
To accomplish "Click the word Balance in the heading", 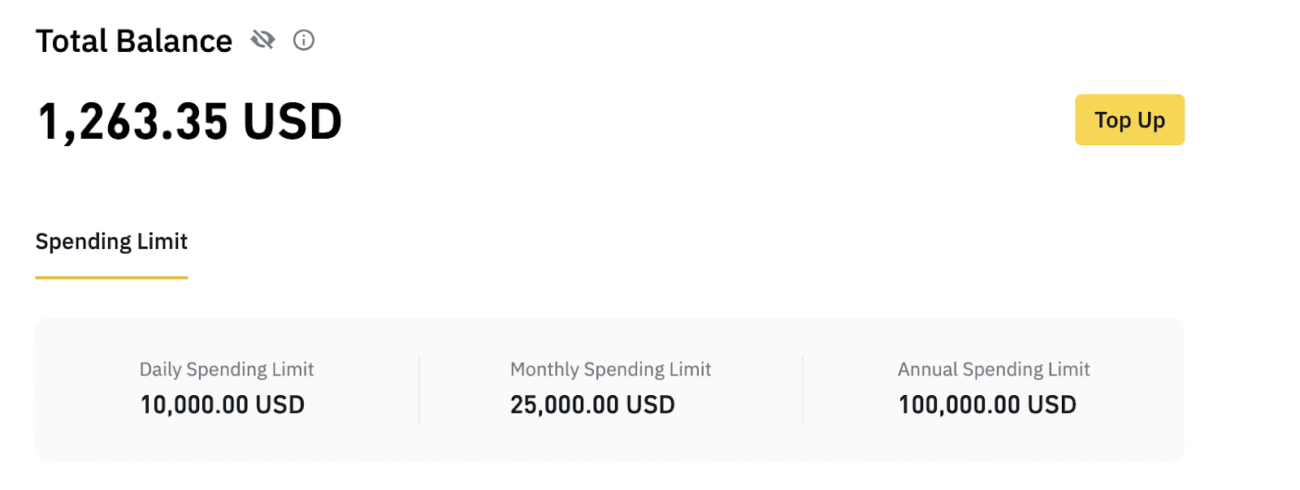I will click(x=174, y=41).
